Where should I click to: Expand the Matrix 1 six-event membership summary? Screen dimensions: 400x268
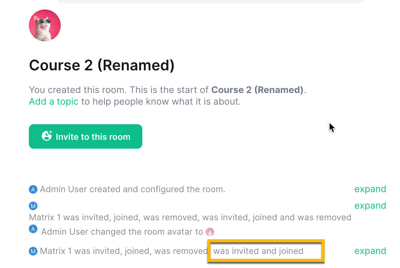[x=370, y=206]
